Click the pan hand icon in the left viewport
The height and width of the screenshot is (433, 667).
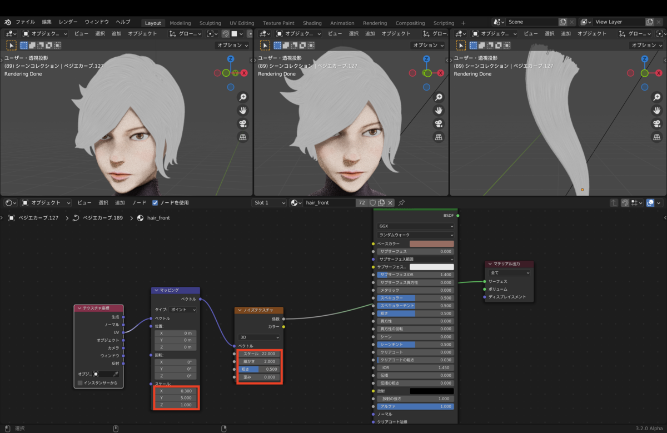tap(243, 111)
